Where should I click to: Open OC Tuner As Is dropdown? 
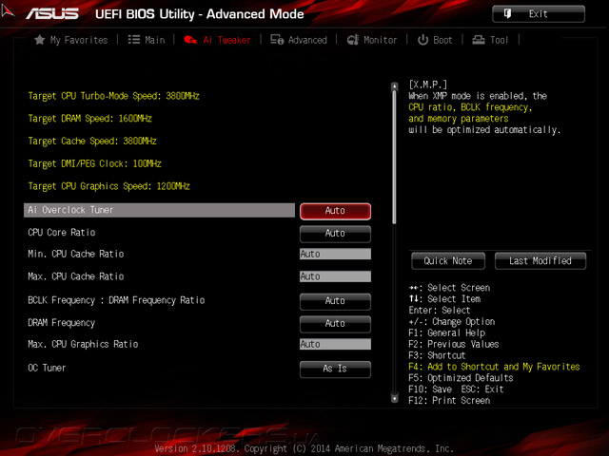pos(335,369)
